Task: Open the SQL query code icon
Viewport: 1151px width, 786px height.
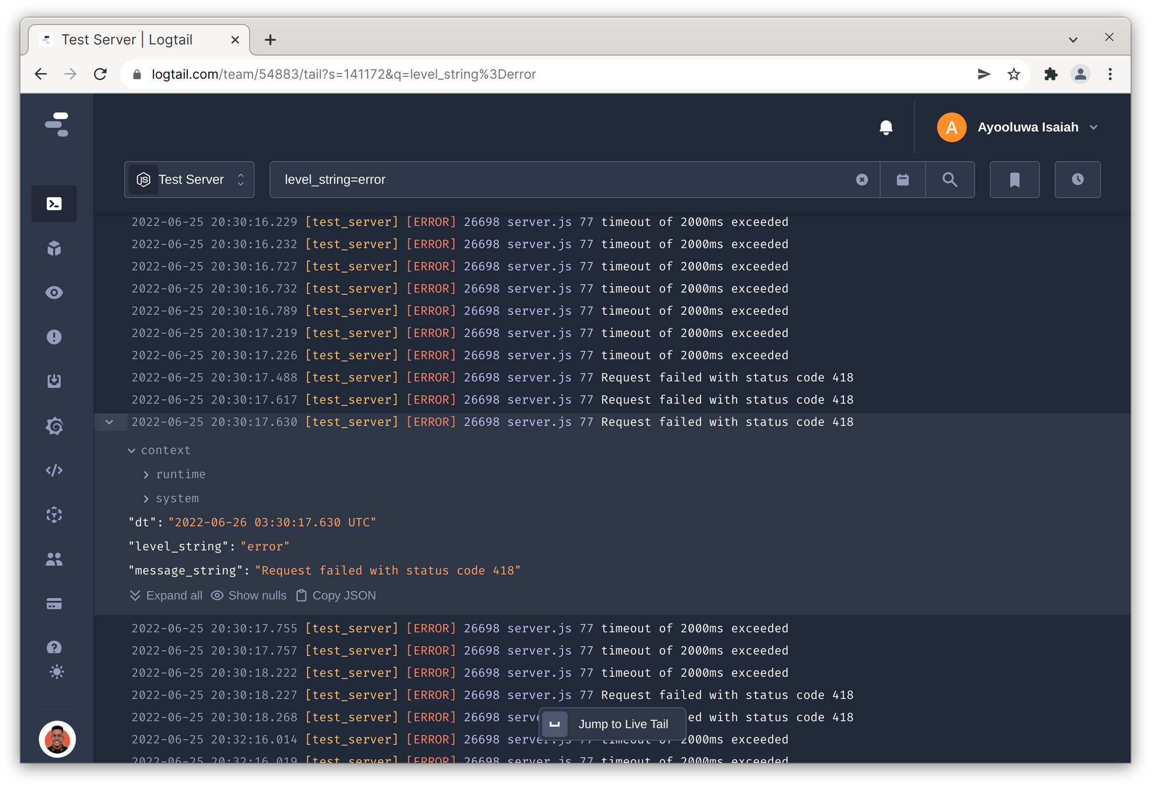Action: (x=54, y=470)
